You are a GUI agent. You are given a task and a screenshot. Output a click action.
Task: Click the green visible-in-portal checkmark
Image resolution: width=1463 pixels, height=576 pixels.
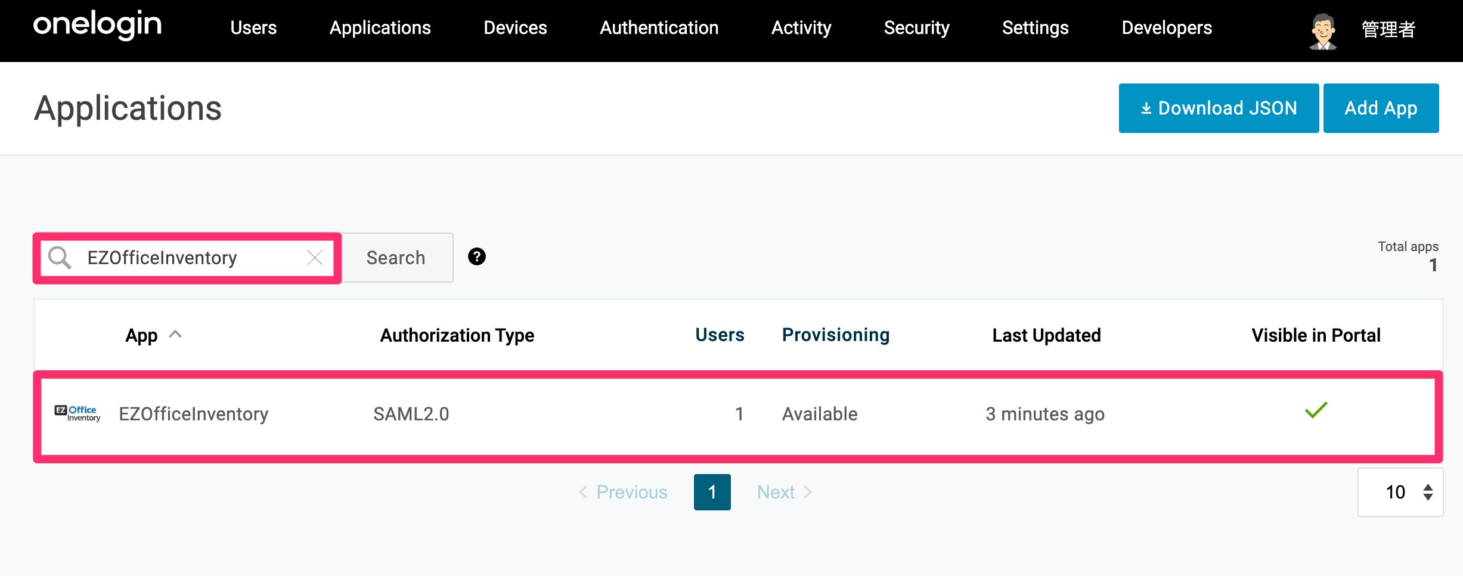(x=1316, y=410)
